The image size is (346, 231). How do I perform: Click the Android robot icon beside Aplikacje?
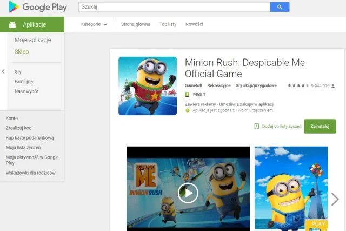(12, 24)
